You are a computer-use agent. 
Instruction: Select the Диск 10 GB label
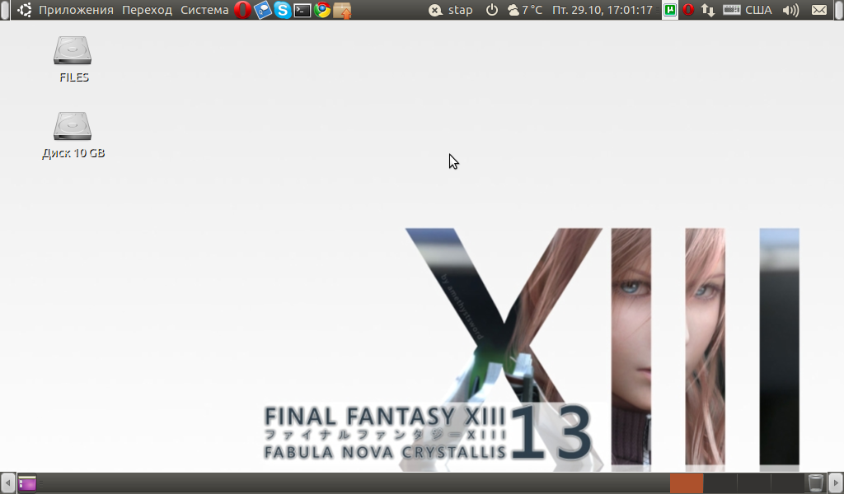[73, 153]
